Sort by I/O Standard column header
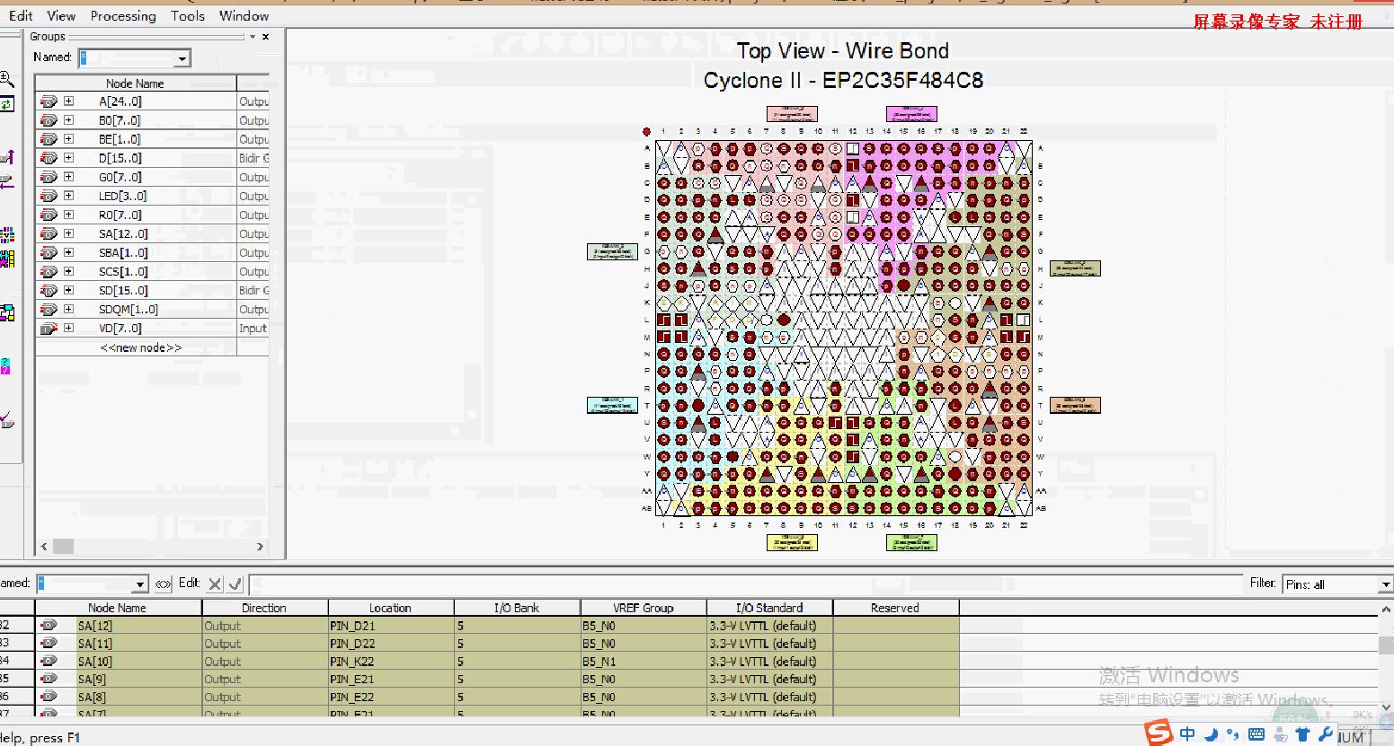 pyautogui.click(x=769, y=608)
